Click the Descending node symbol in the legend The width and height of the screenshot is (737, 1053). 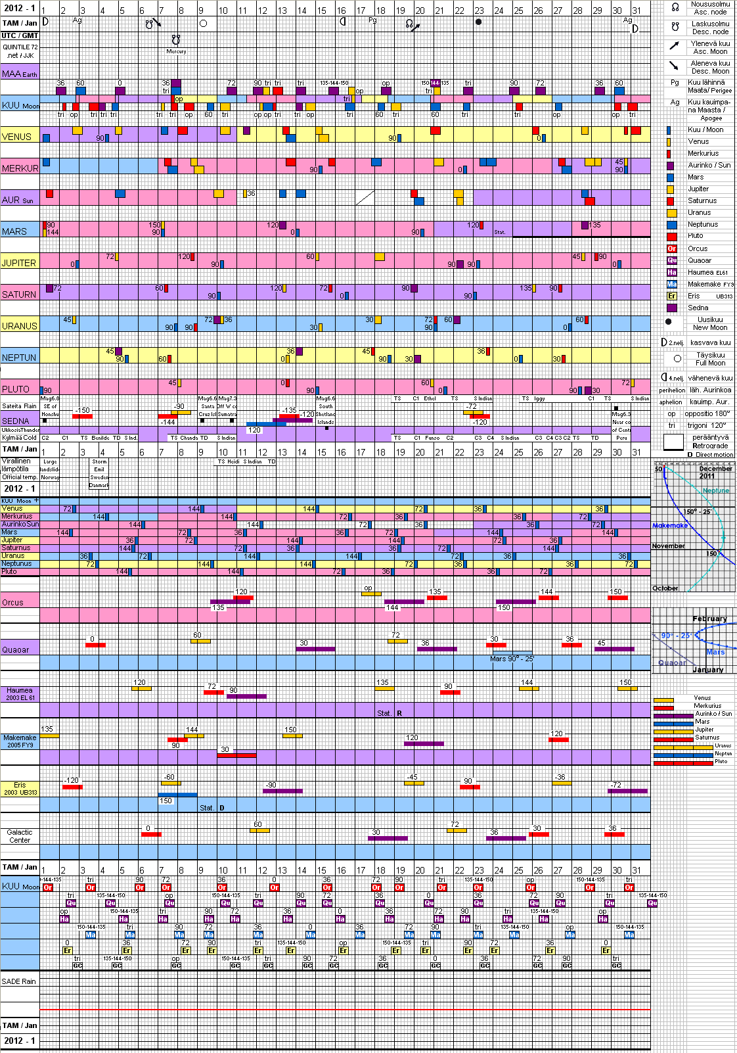(675, 27)
